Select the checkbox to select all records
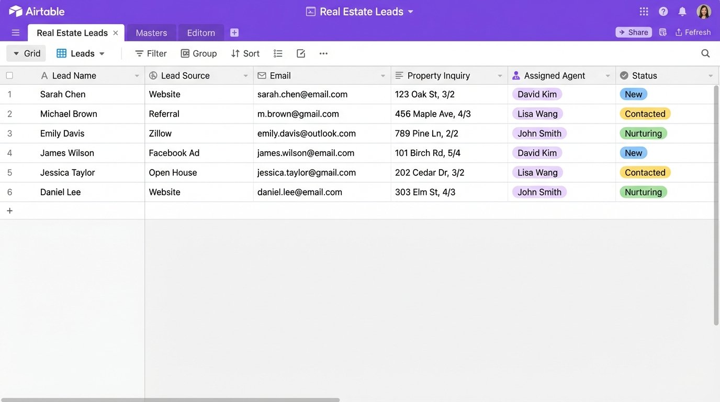This screenshot has width=720, height=402. point(9,75)
